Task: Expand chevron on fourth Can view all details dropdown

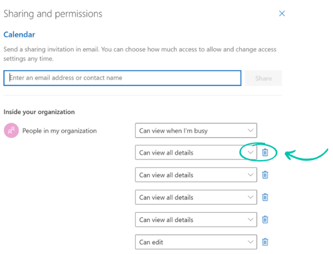Action: (250, 219)
